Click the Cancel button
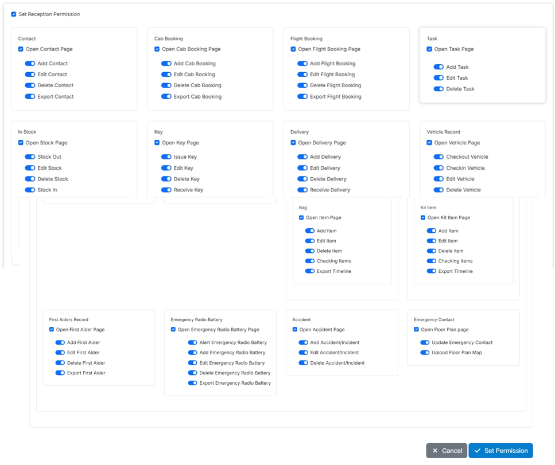This screenshot has height=465, width=555. click(x=447, y=451)
